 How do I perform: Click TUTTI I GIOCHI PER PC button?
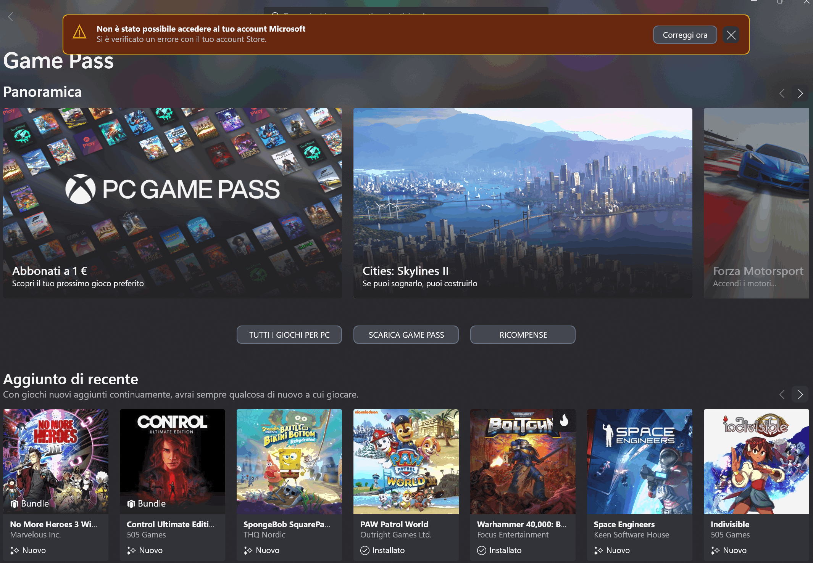point(289,335)
